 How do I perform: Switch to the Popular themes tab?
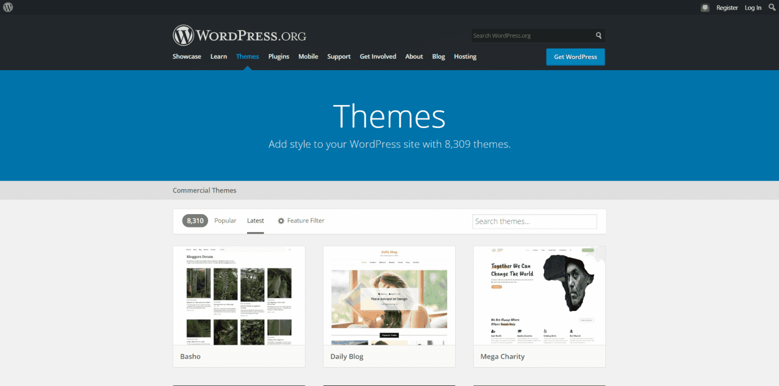coord(225,221)
